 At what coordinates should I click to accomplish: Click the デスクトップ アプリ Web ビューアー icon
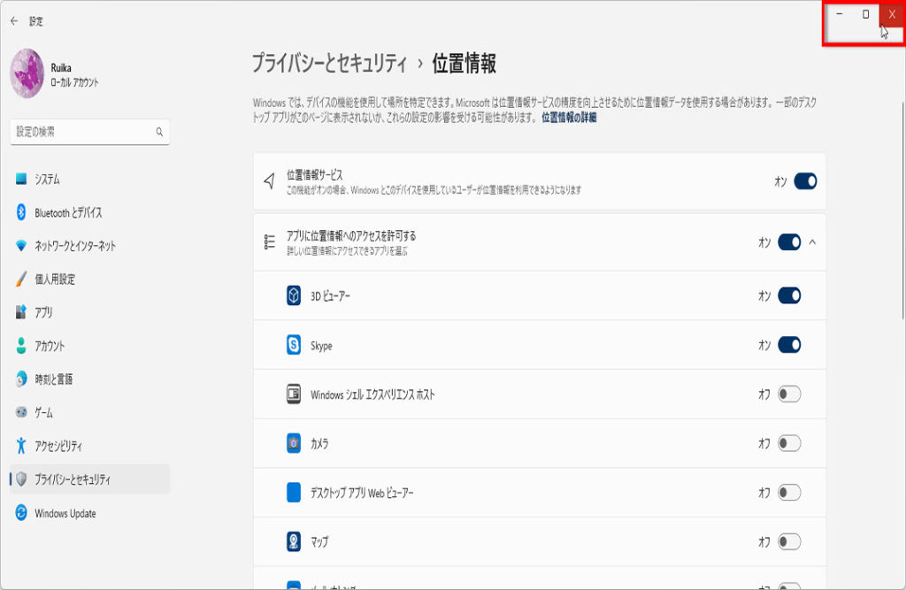point(294,493)
